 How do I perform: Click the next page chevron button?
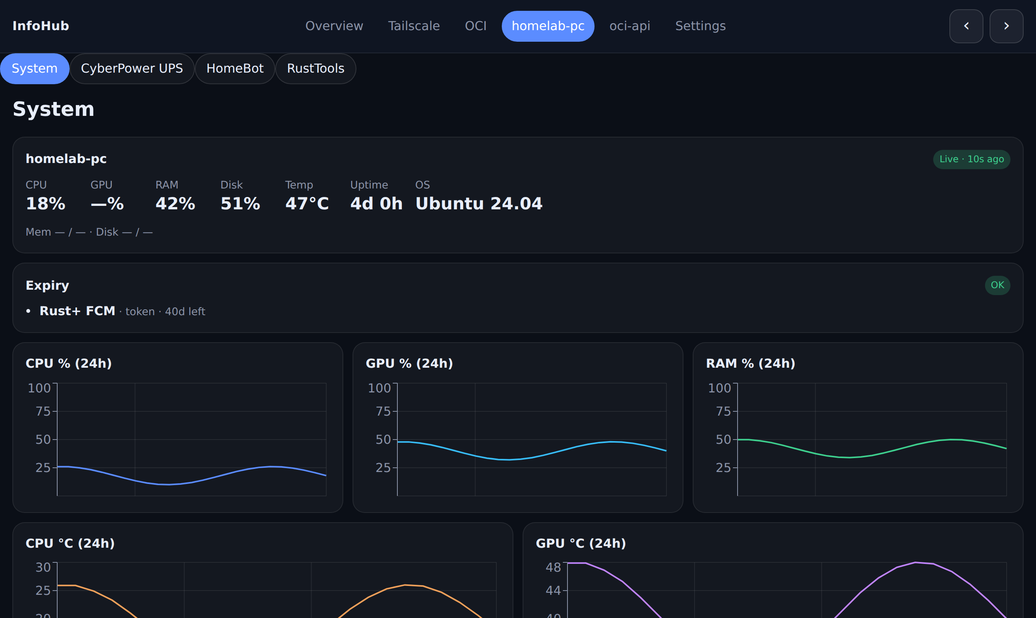[1006, 26]
